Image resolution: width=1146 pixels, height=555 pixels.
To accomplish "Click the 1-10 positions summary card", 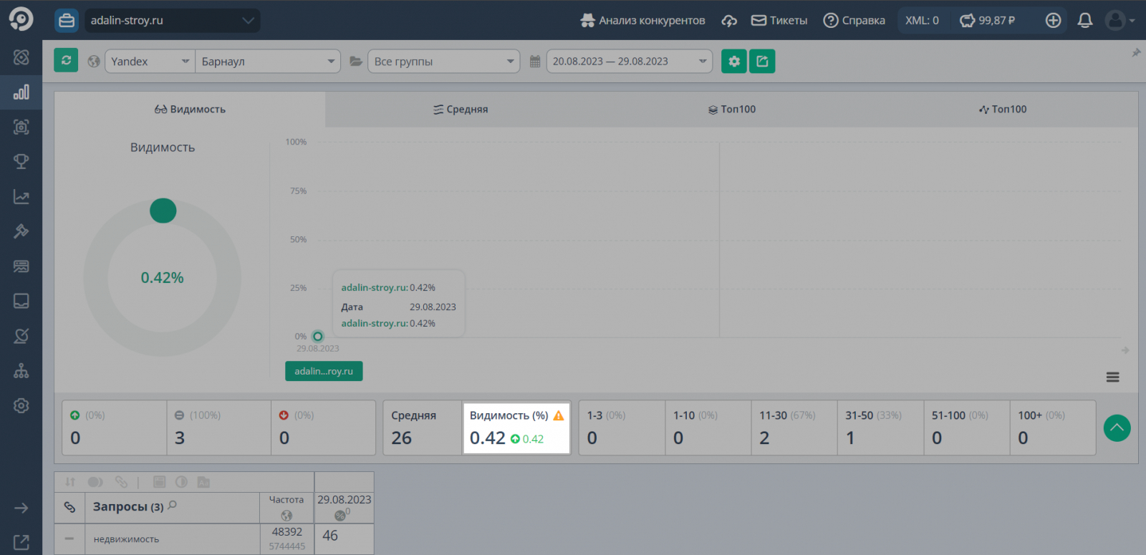I will pos(708,428).
